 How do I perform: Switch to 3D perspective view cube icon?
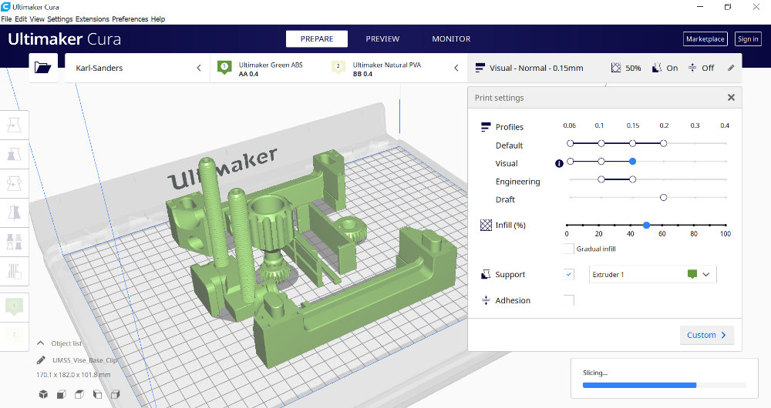(43, 394)
